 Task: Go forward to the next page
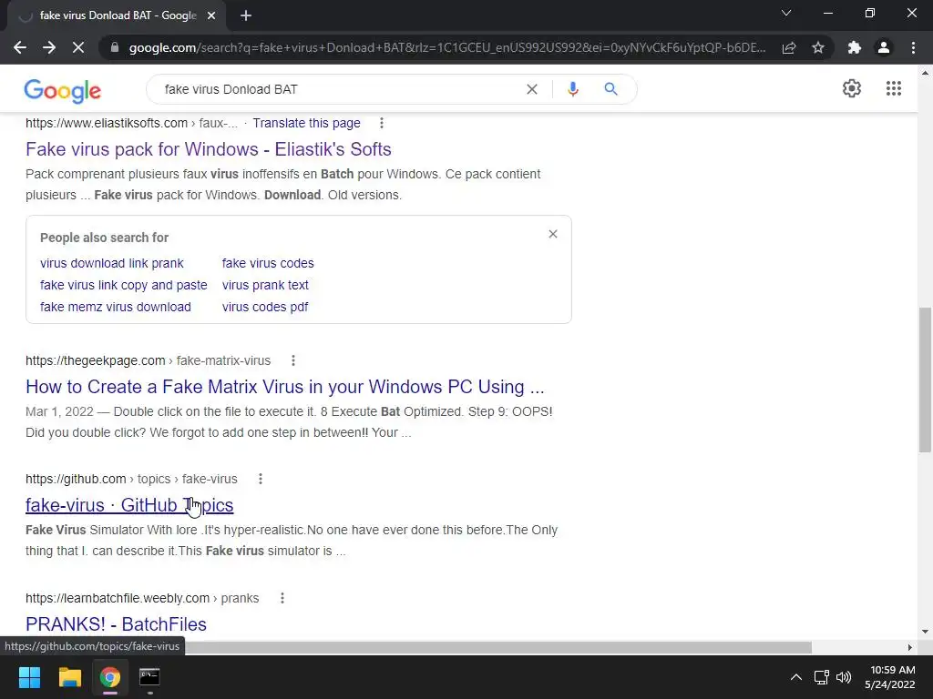pos(49,47)
